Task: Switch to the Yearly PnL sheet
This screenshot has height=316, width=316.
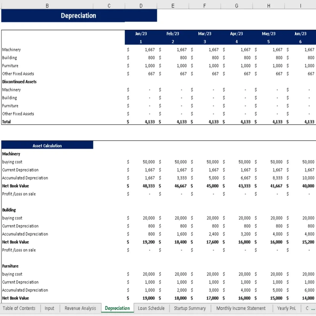Action: tap(287, 308)
